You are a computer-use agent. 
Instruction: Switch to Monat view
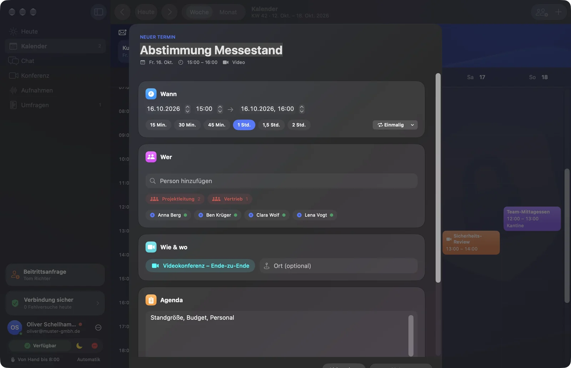[x=228, y=12]
